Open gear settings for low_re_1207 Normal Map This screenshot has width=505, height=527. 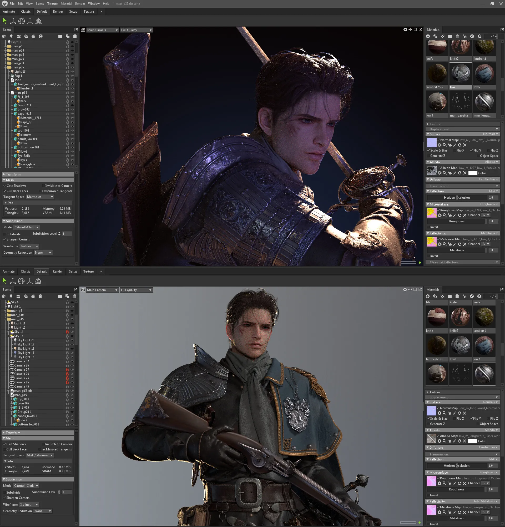[440, 145]
